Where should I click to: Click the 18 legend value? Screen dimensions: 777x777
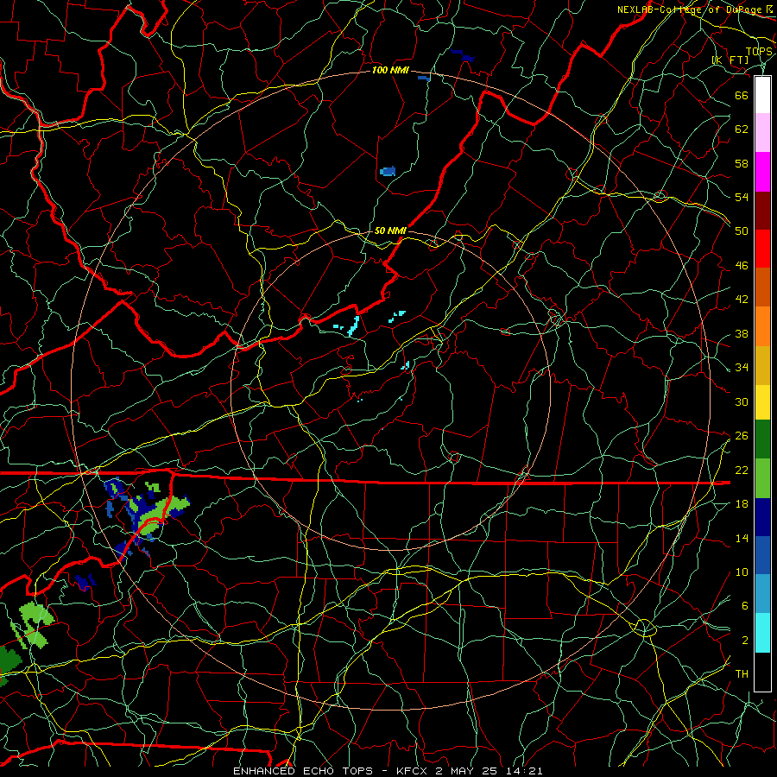[742, 504]
